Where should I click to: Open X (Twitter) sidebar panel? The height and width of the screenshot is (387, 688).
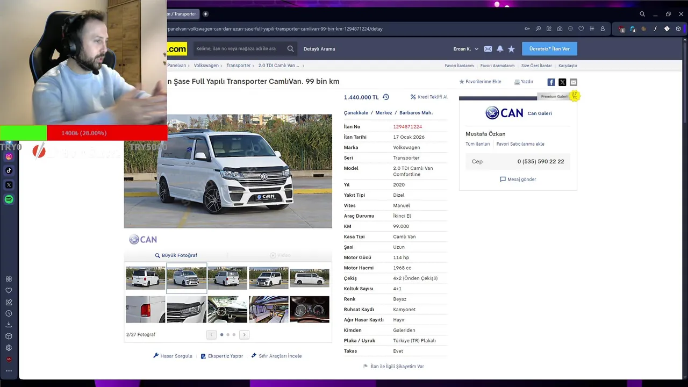pyautogui.click(x=9, y=185)
